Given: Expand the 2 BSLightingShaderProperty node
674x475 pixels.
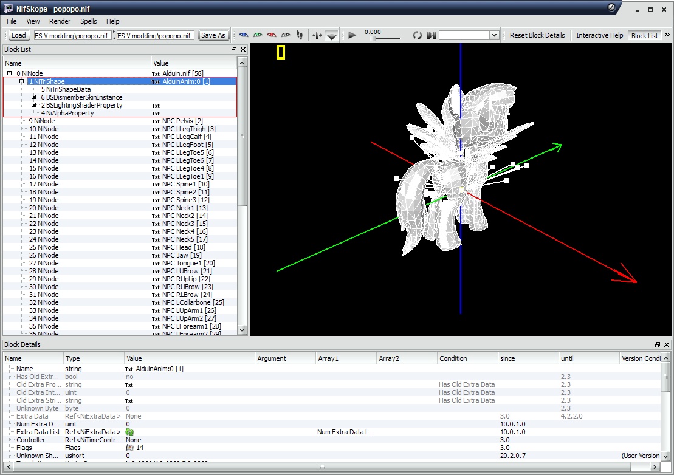Looking at the screenshot, I should tap(33, 105).
